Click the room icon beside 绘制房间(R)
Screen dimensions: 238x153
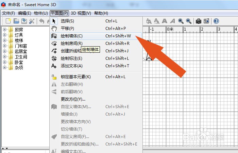pos(54,44)
